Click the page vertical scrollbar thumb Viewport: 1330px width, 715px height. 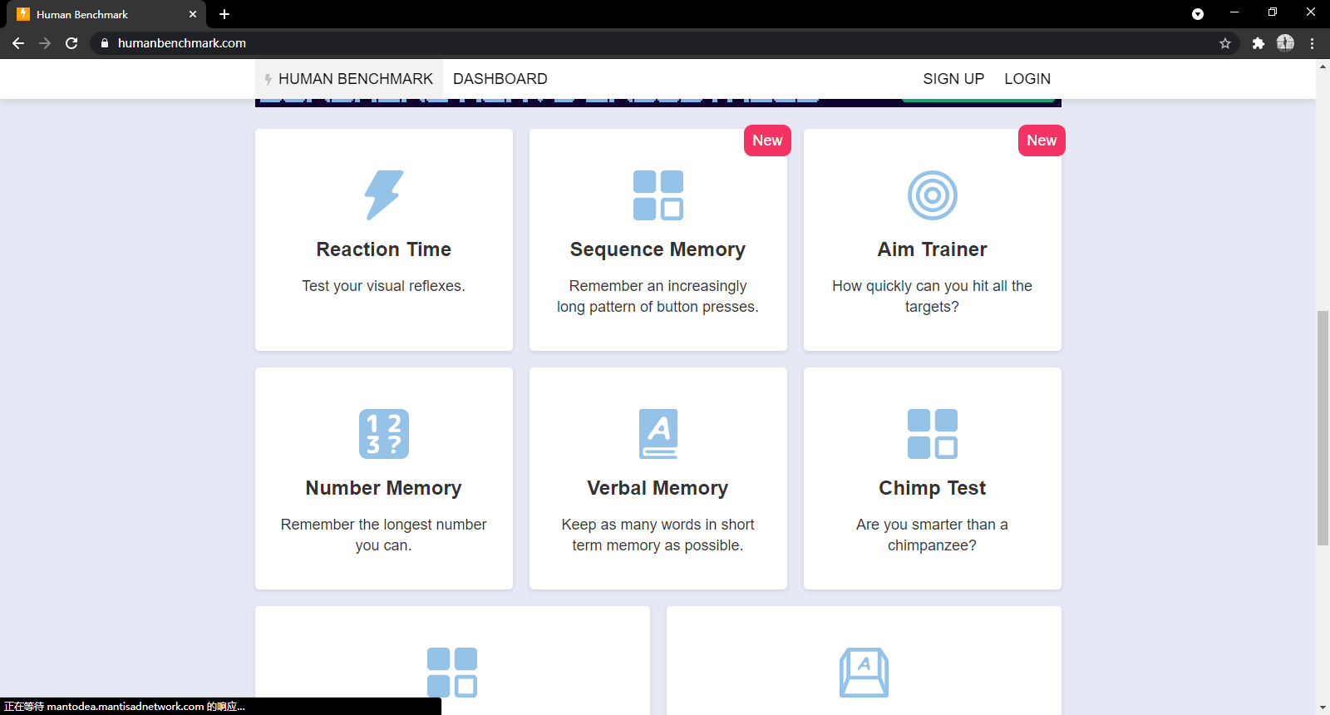pos(1323,428)
